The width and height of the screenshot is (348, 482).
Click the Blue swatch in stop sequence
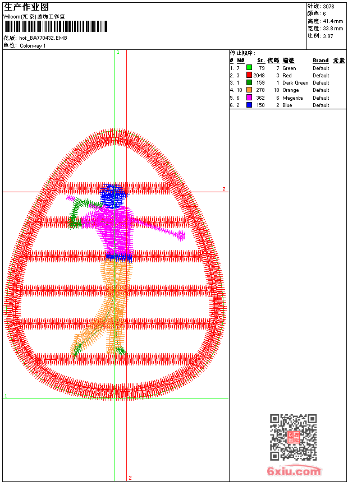click(x=249, y=105)
